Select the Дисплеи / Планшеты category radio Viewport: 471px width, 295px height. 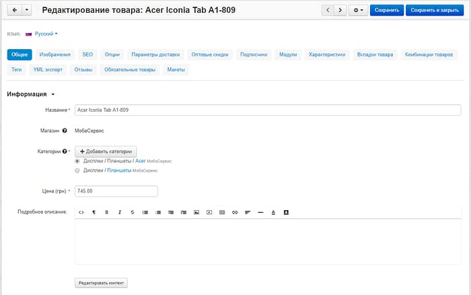pos(77,171)
